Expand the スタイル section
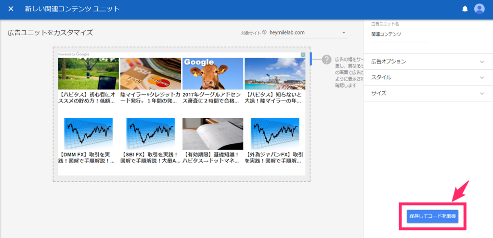Screen dimensions: 493x238 coord(428,77)
